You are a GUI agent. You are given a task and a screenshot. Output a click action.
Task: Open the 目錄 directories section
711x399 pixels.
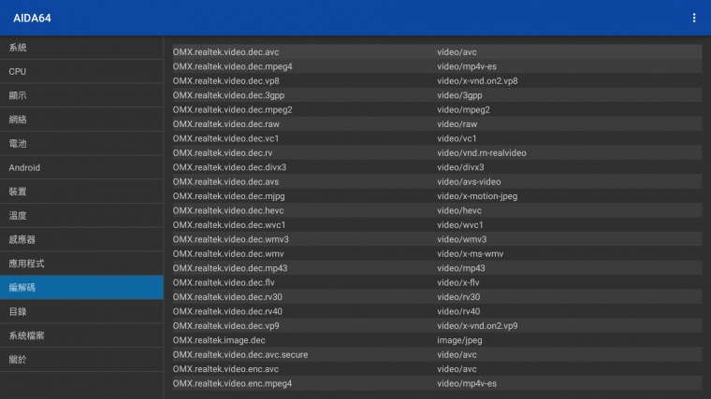tap(81, 311)
